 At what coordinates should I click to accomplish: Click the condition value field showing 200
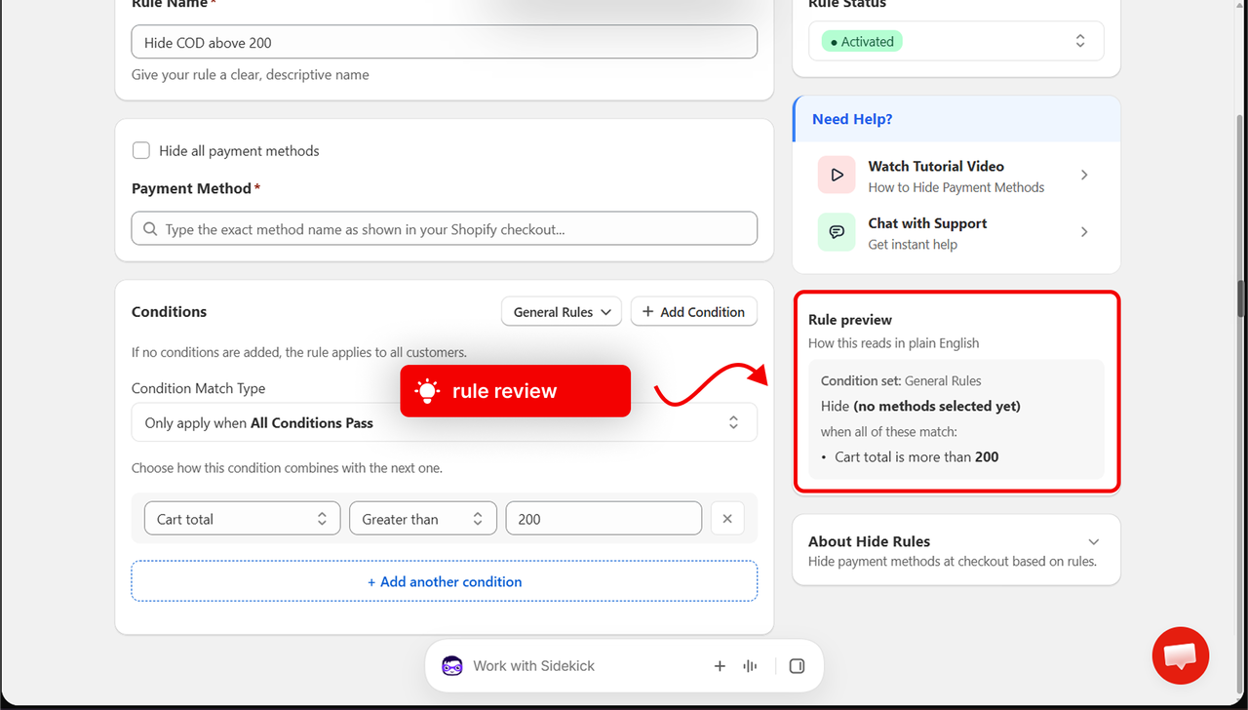coord(604,519)
